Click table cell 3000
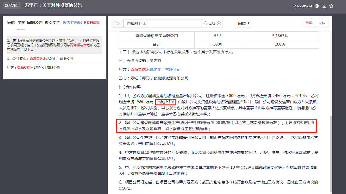Image resolution: width=346 pixels, height=194 pixels. click(x=217, y=44)
